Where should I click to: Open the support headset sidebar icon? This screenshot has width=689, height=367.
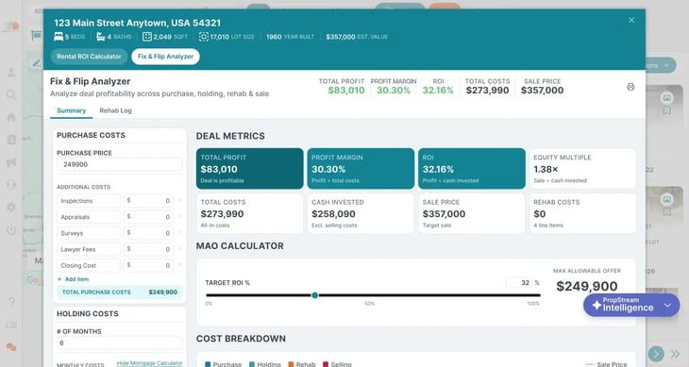pos(11,184)
